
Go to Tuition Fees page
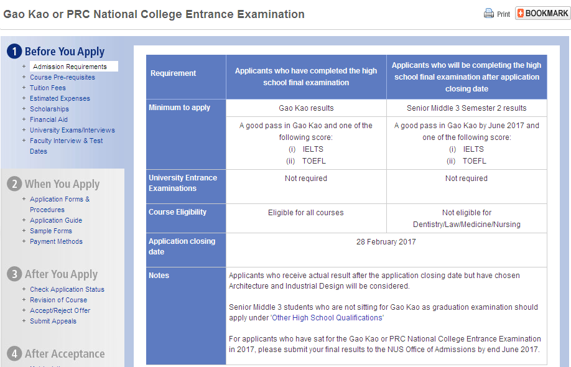[x=48, y=88]
